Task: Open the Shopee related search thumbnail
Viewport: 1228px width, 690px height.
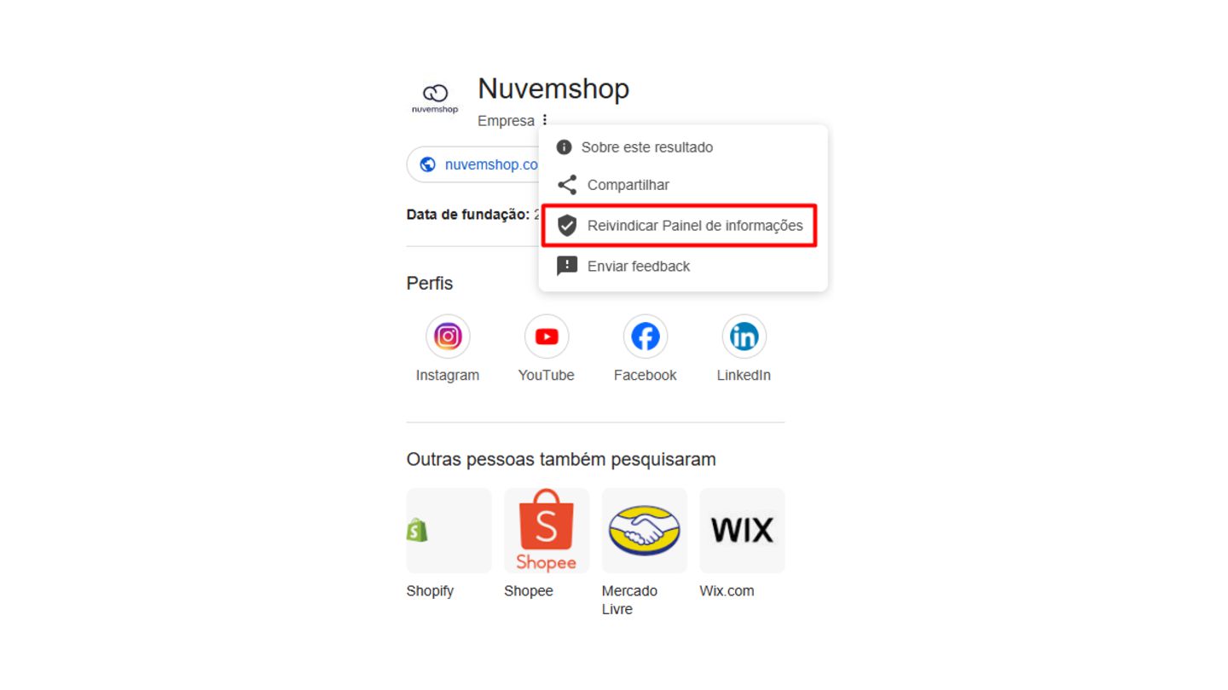Action: coord(547,531)
